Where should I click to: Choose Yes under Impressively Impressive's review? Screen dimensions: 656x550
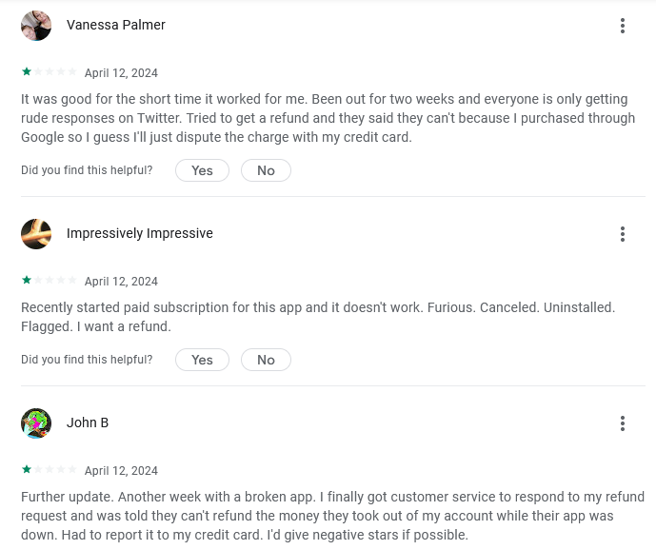tap(202, 360)
